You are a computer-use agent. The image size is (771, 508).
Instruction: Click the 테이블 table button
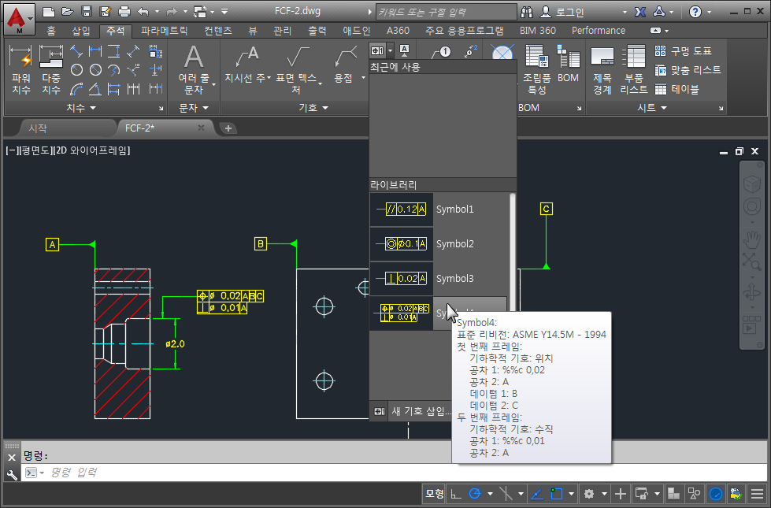tap(676, 89)
